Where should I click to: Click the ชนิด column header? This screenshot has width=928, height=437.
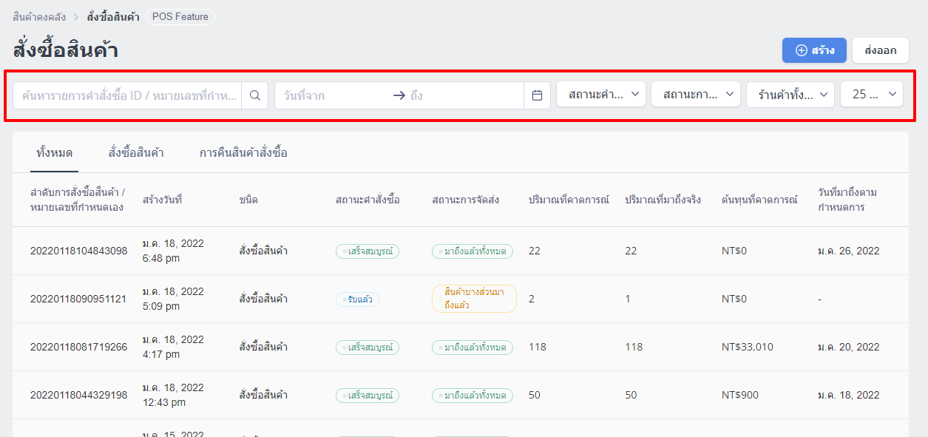pos(249,200)
